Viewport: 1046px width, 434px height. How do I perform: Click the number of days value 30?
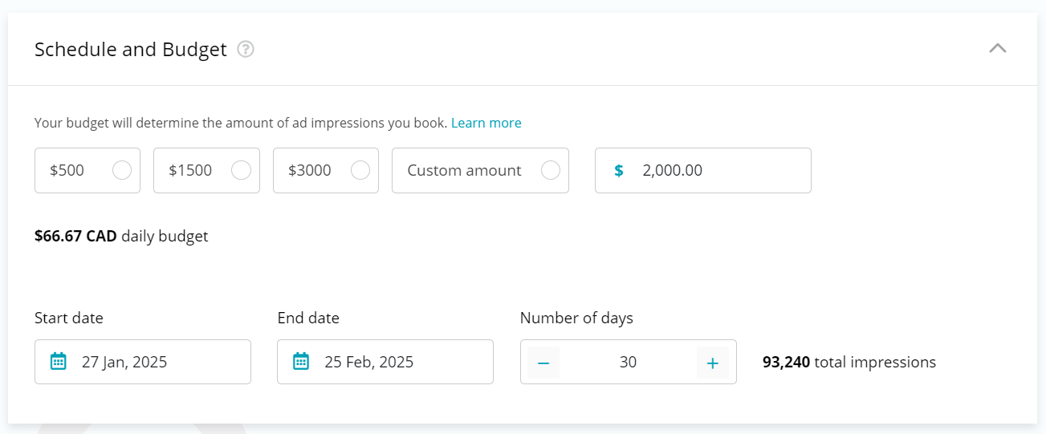(628, 362)
